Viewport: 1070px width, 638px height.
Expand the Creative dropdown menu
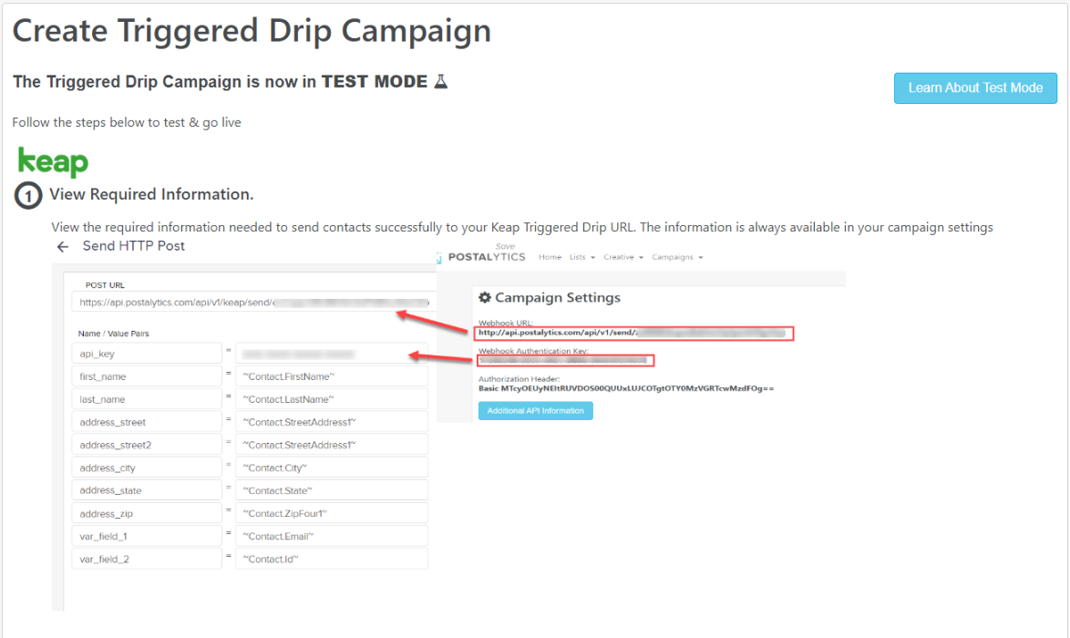pos(623,257)
